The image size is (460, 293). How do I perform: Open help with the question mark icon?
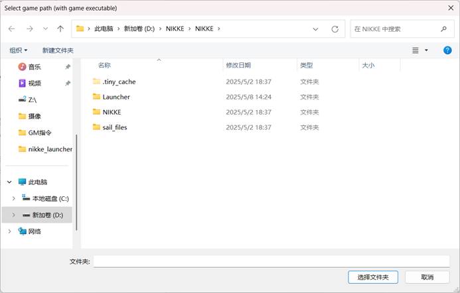tap(447, 50)
